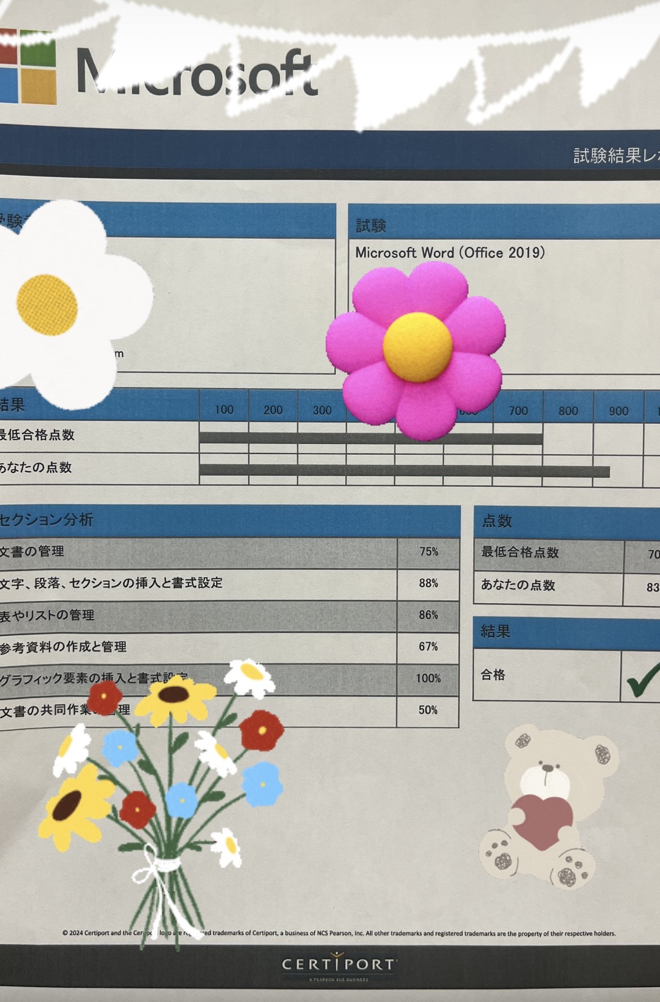The image size is (660, 1002).
Task: Click the Microsoft four-square logo
Action: (x=27, y=67)
